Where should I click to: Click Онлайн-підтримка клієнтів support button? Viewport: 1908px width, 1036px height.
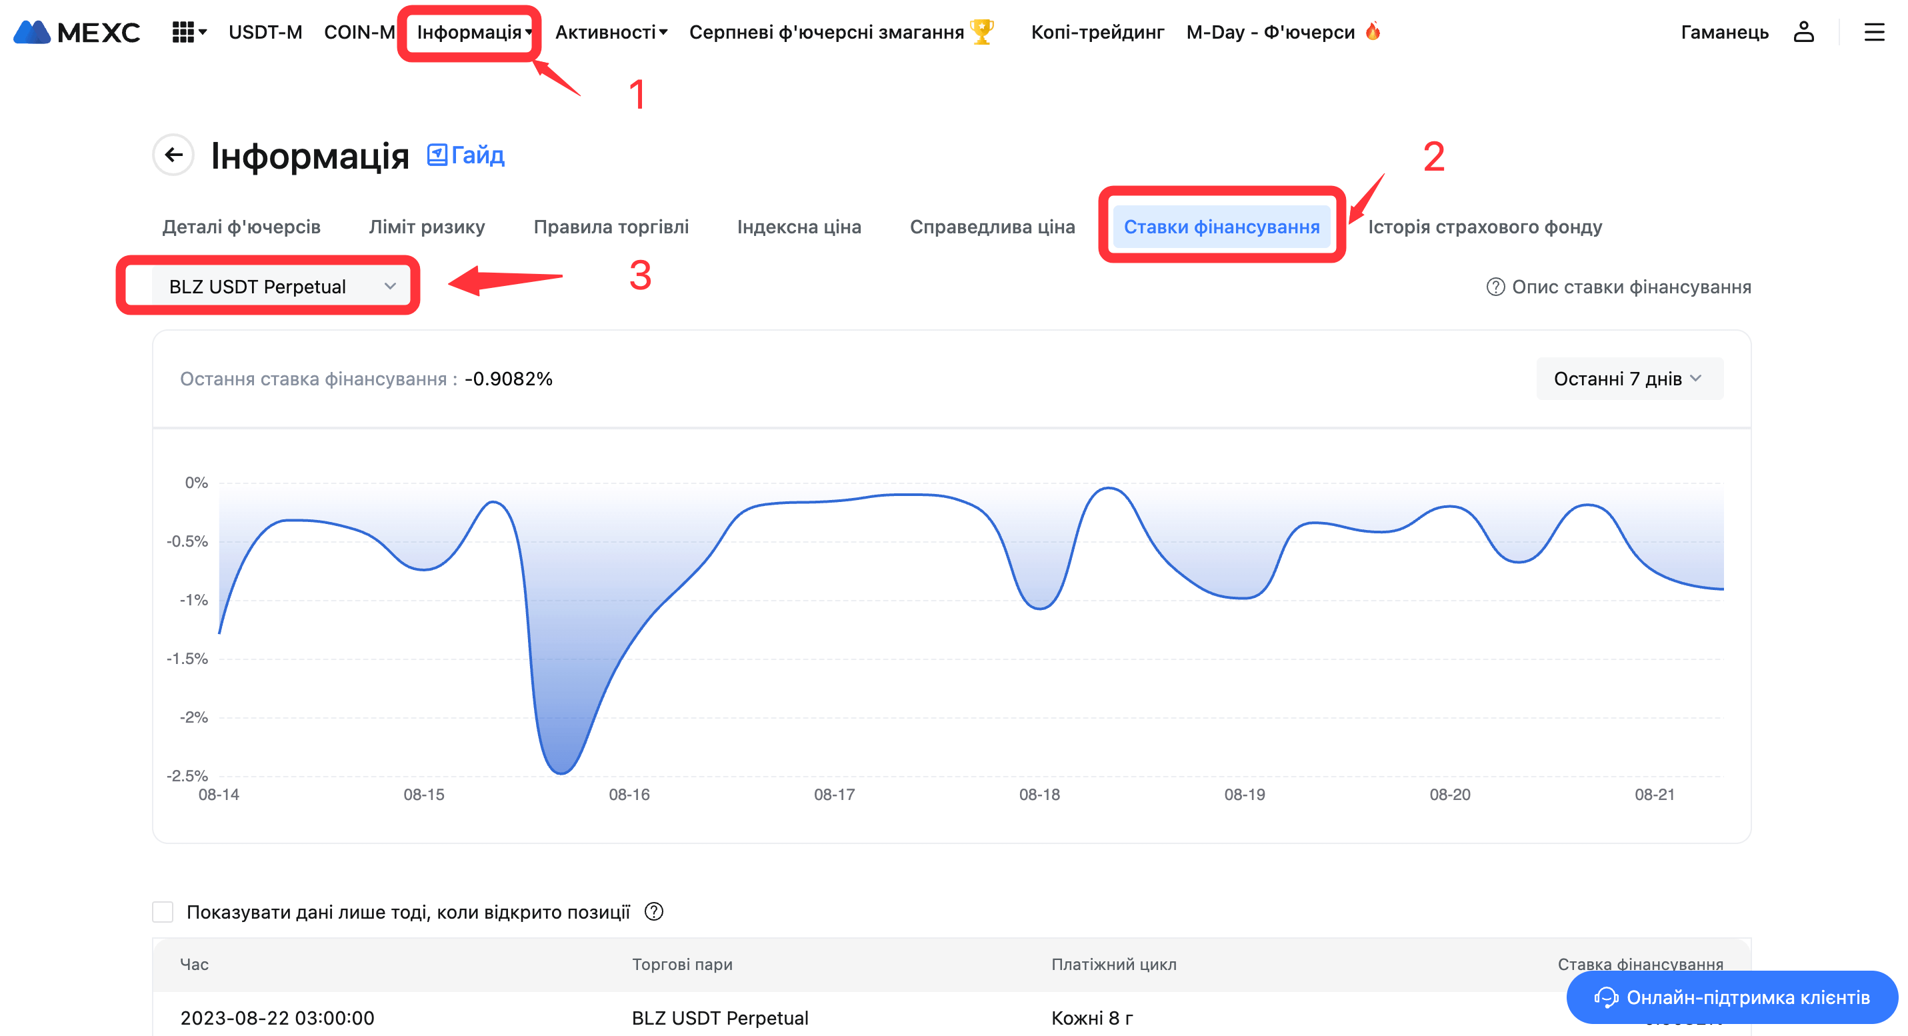[x=1732, y=997]
